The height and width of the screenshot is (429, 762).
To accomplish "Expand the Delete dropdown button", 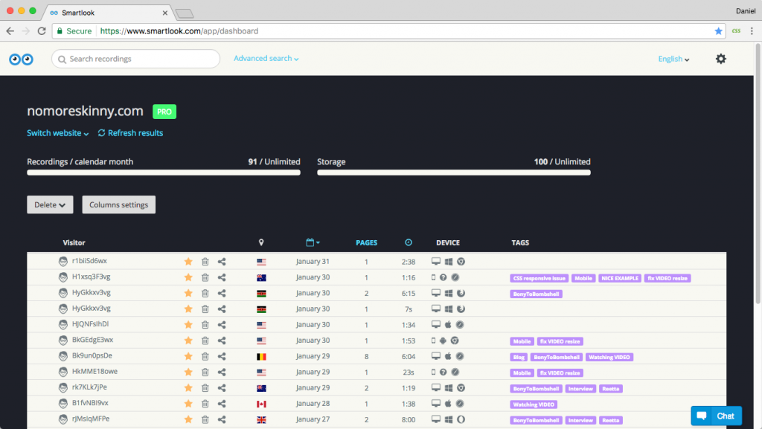I will [x=50, y=204].
